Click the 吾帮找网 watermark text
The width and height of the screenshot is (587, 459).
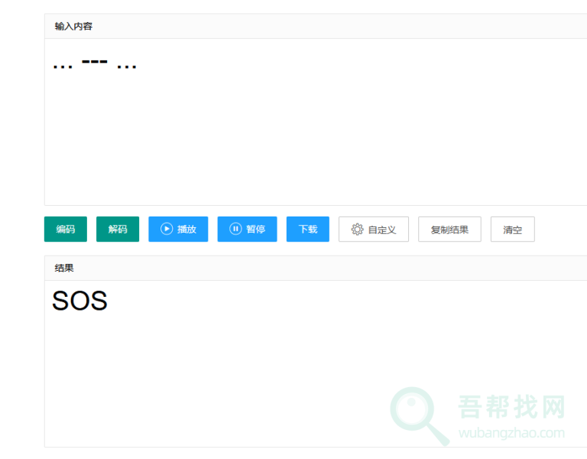[511, 408]
